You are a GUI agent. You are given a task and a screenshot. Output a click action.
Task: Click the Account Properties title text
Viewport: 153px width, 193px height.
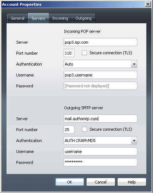(x=22, y=4)
